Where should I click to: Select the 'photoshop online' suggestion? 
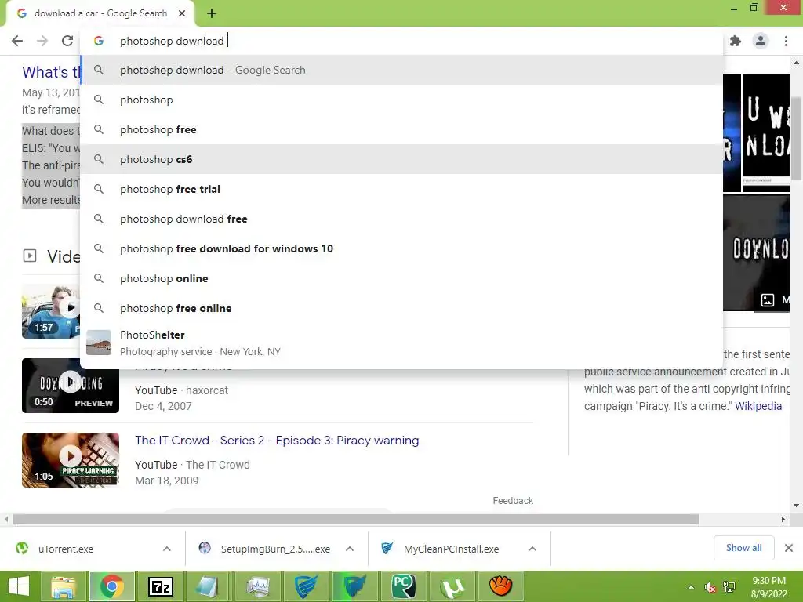coord(402,278)
